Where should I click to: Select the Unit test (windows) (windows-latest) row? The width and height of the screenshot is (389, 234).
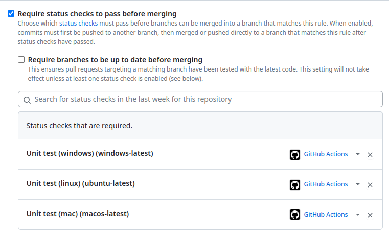coord(90,154)
